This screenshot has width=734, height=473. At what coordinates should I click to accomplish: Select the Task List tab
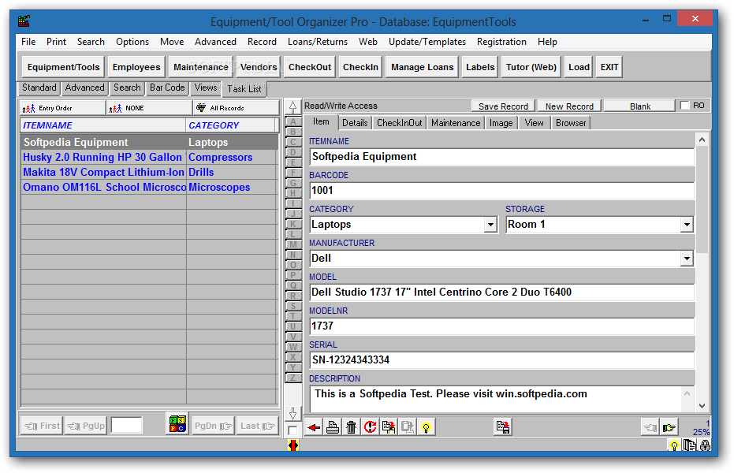[x=244, y=89]
